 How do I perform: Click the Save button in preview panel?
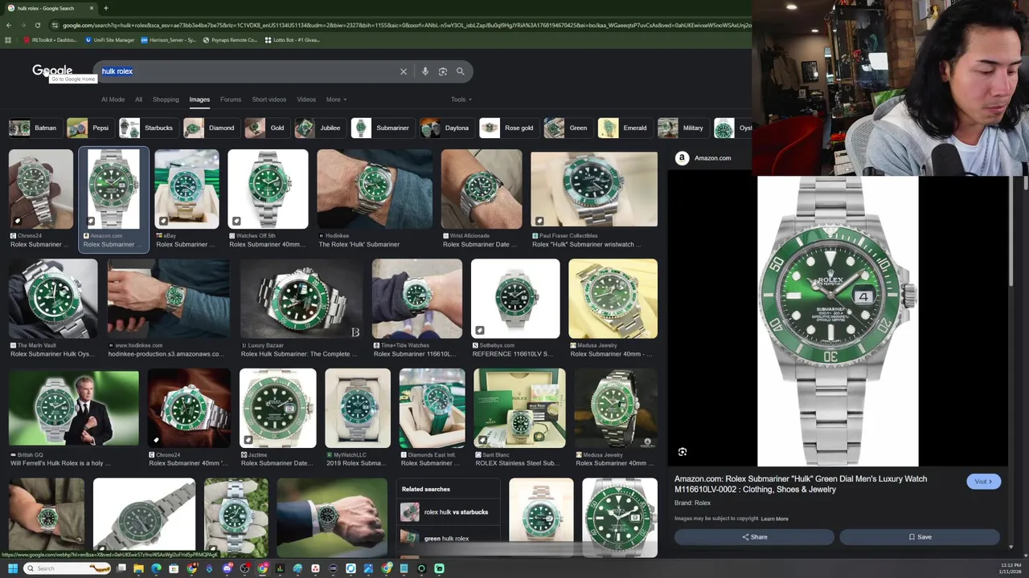coord(920,537)
